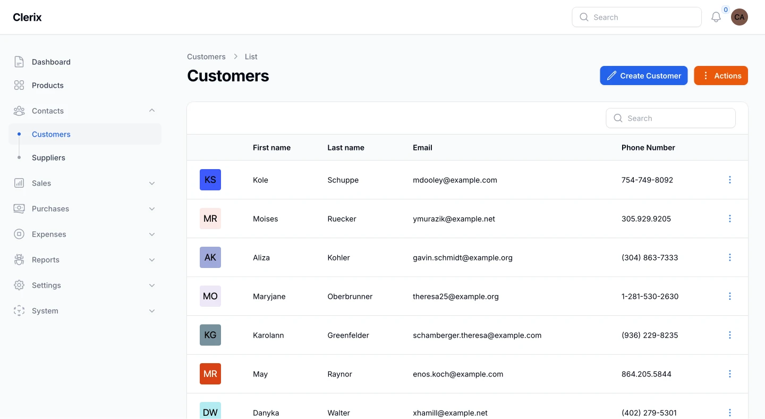765x419 pixels.
Task: Click the AK avatar of Aliza Kohler
Action: tap(210, 257)
